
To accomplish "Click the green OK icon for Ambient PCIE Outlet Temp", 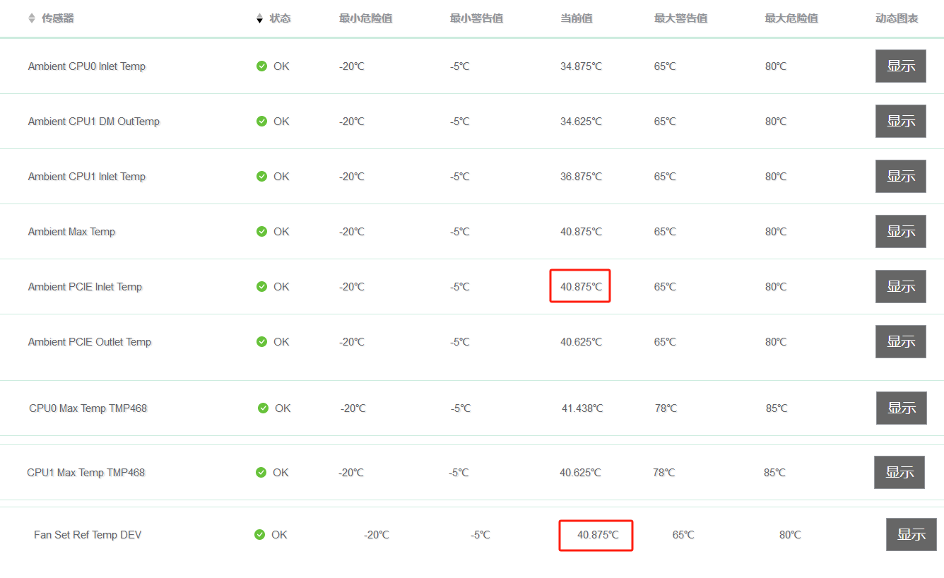I will (x=261, y=342).
